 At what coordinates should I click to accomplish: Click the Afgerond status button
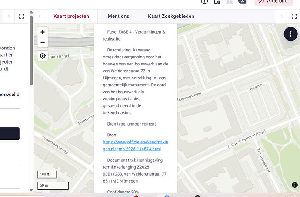[273, 2]
